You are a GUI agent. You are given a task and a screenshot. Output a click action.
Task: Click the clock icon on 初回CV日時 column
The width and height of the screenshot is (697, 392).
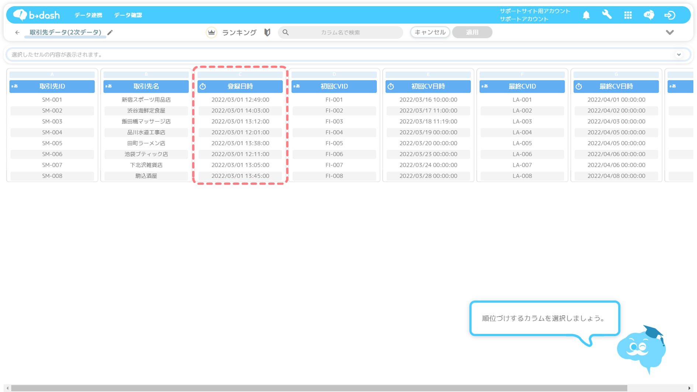pyautogui.click(x=391, y=86)
